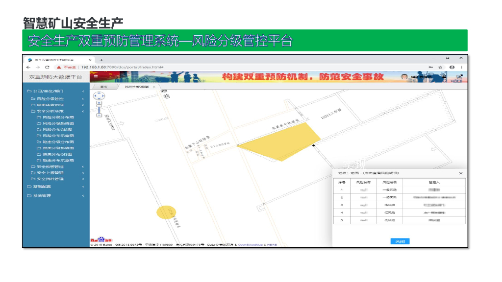Click the map zoom level slider
This screenshot has height=282, width=502.
coord(99,109)
